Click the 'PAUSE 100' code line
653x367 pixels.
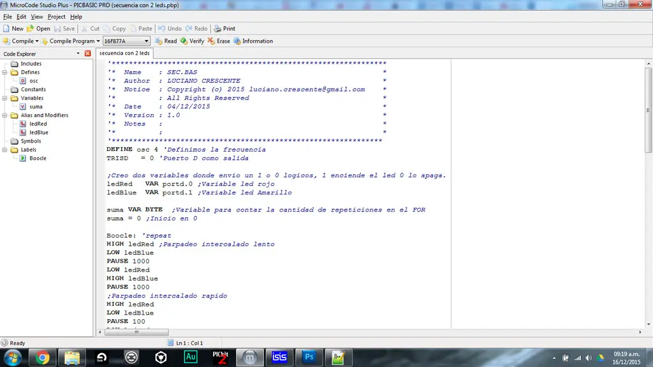click(x=126, y=321)
